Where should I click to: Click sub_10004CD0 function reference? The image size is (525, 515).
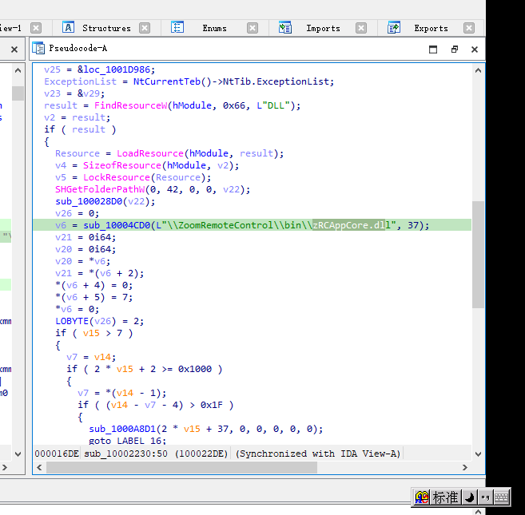[x=117, y=225]
